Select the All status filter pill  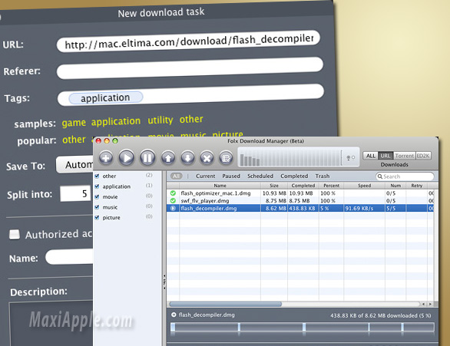[x=176, y=176]
